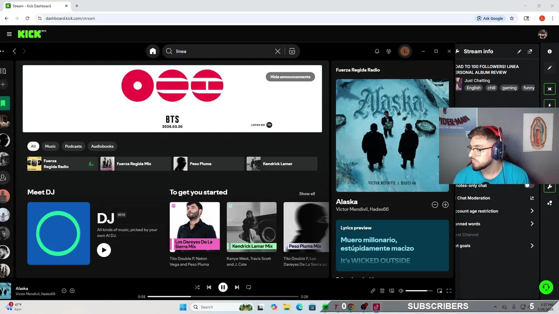Viewport: 559px width, 314px height.
Task: Open Spotify Friend Activity icon
Action: pyautogui.click(x=389, y=51)
